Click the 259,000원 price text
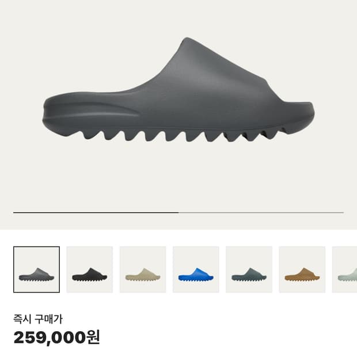The height and width of the screenshot is (357, 357). (x=56, y=337)
